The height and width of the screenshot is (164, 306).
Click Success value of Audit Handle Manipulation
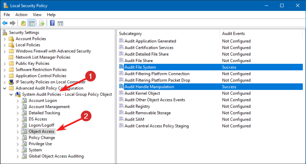(x=229, y=87)
